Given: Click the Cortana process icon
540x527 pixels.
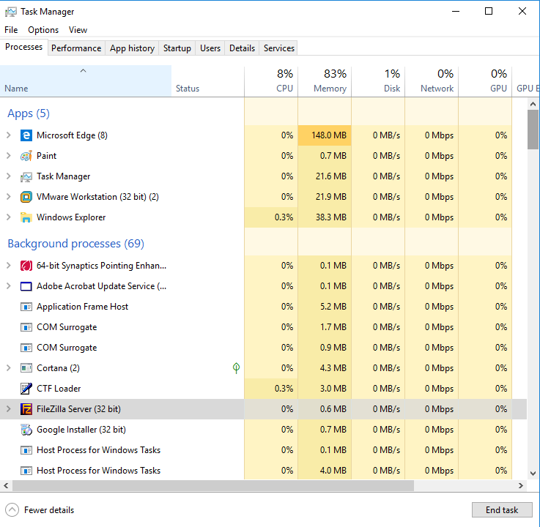Looking at the screenshot, I should (26, 368).
